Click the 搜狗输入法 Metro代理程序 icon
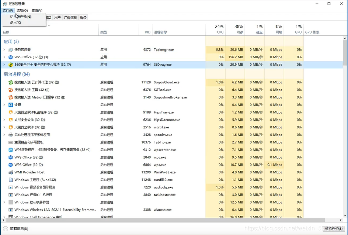348x235 pixels. click(11, 97)
